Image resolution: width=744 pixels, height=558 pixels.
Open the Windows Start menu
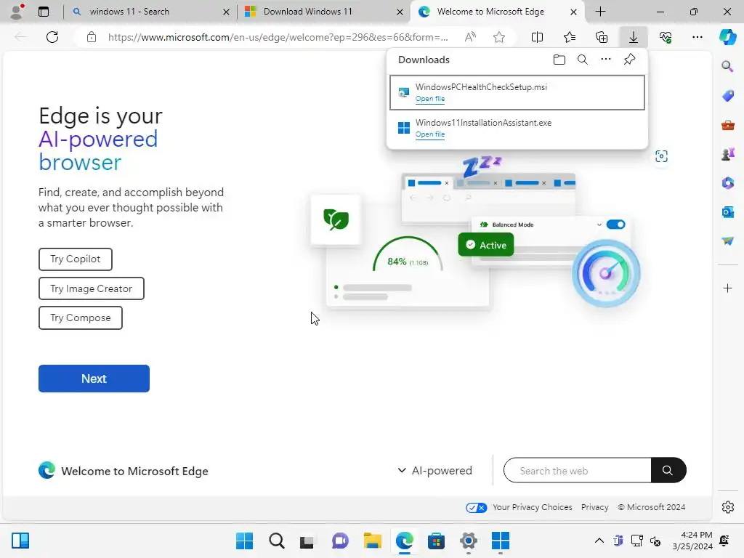pos(244,541)
